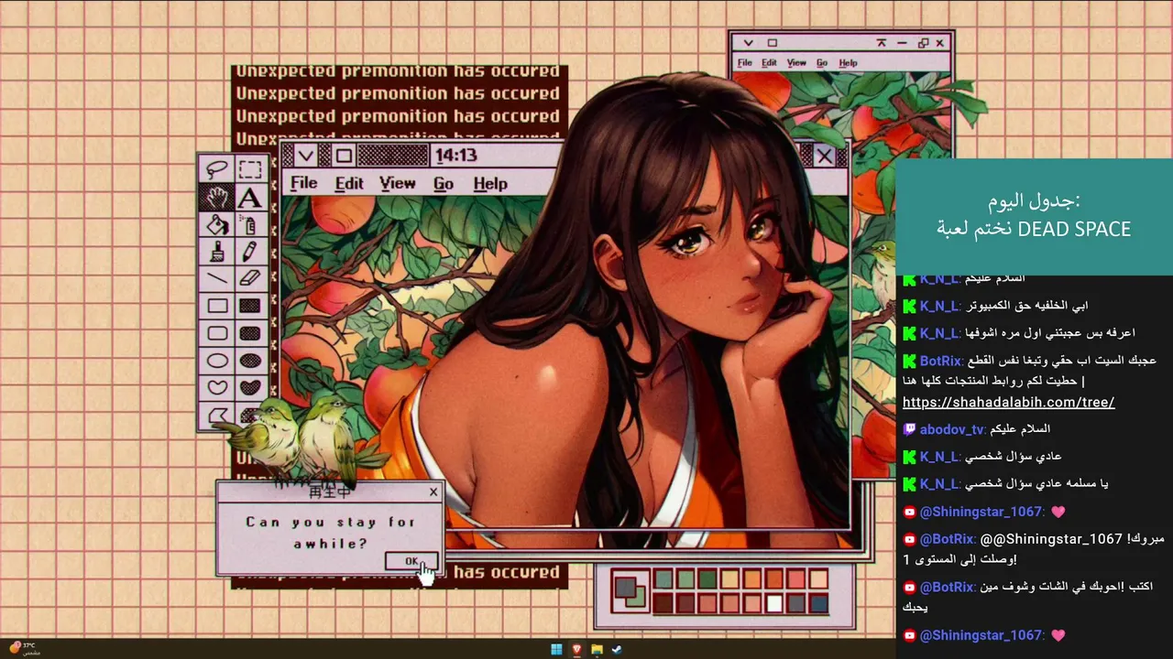Select the filled Oval shape tool
Screen dimensions: 1173x659
coord(249,361)
